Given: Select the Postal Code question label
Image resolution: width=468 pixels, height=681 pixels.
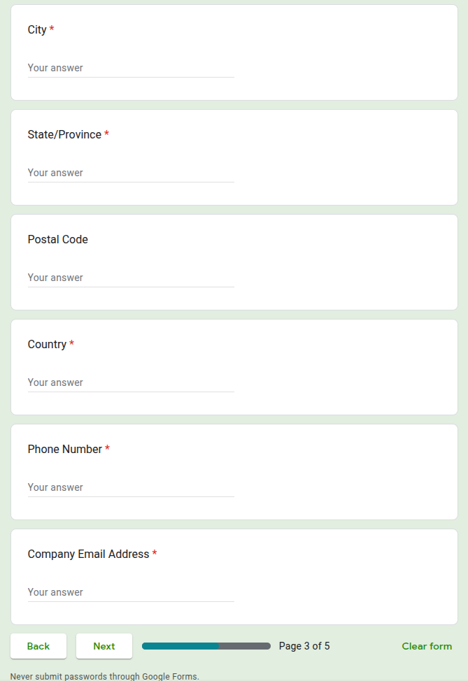Looking at the screenshot, I should pyautogui.click(x=57, y=239).
